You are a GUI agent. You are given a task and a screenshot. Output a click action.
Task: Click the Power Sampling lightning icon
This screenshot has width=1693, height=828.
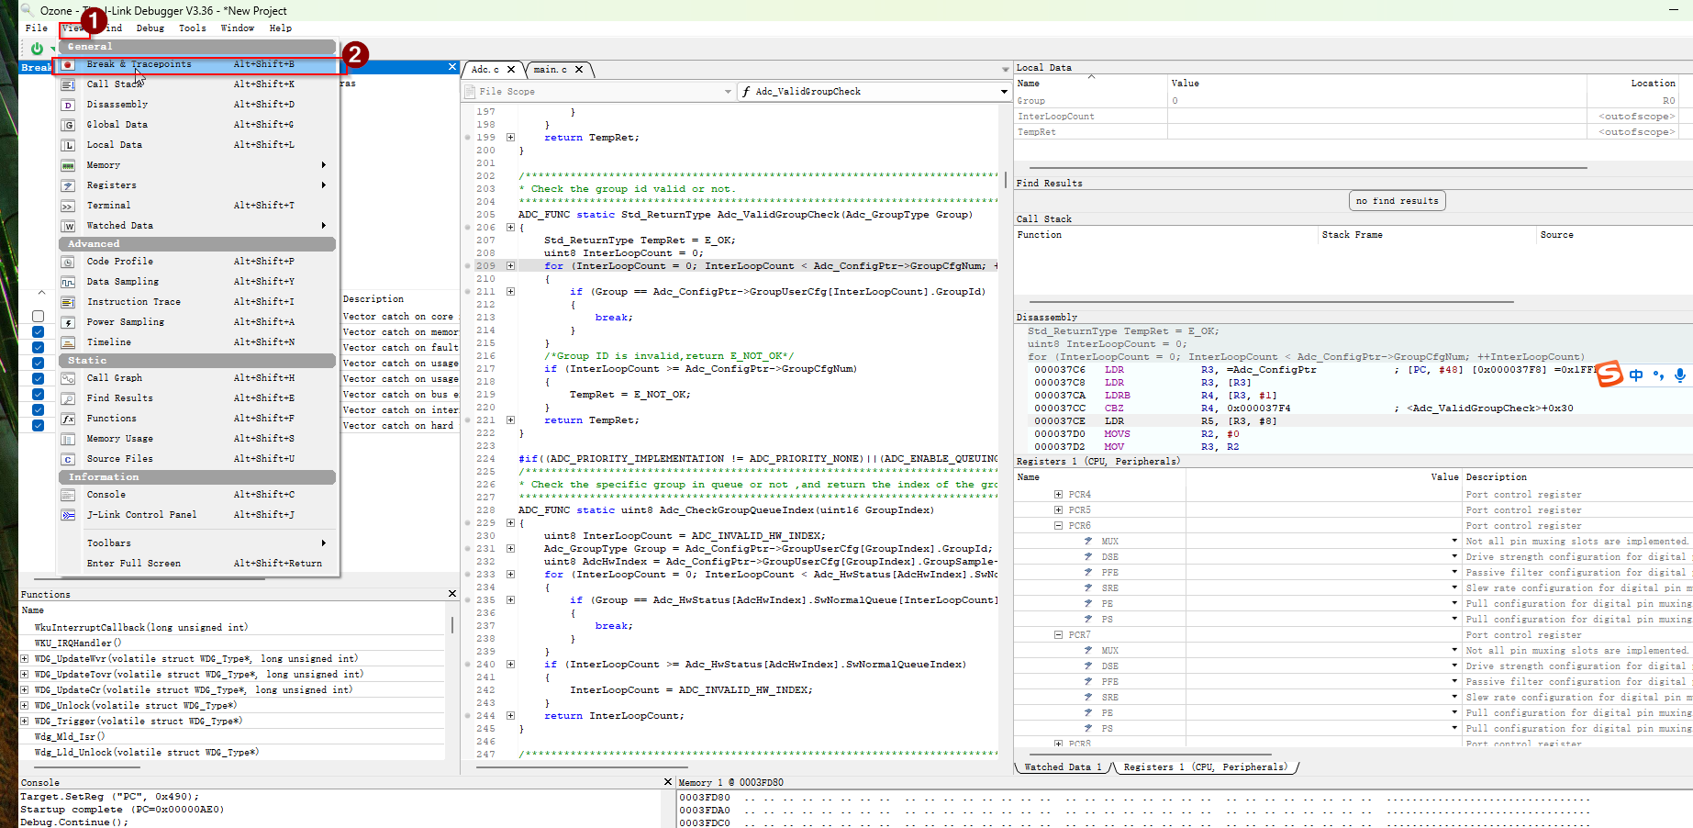pos(68,322)
